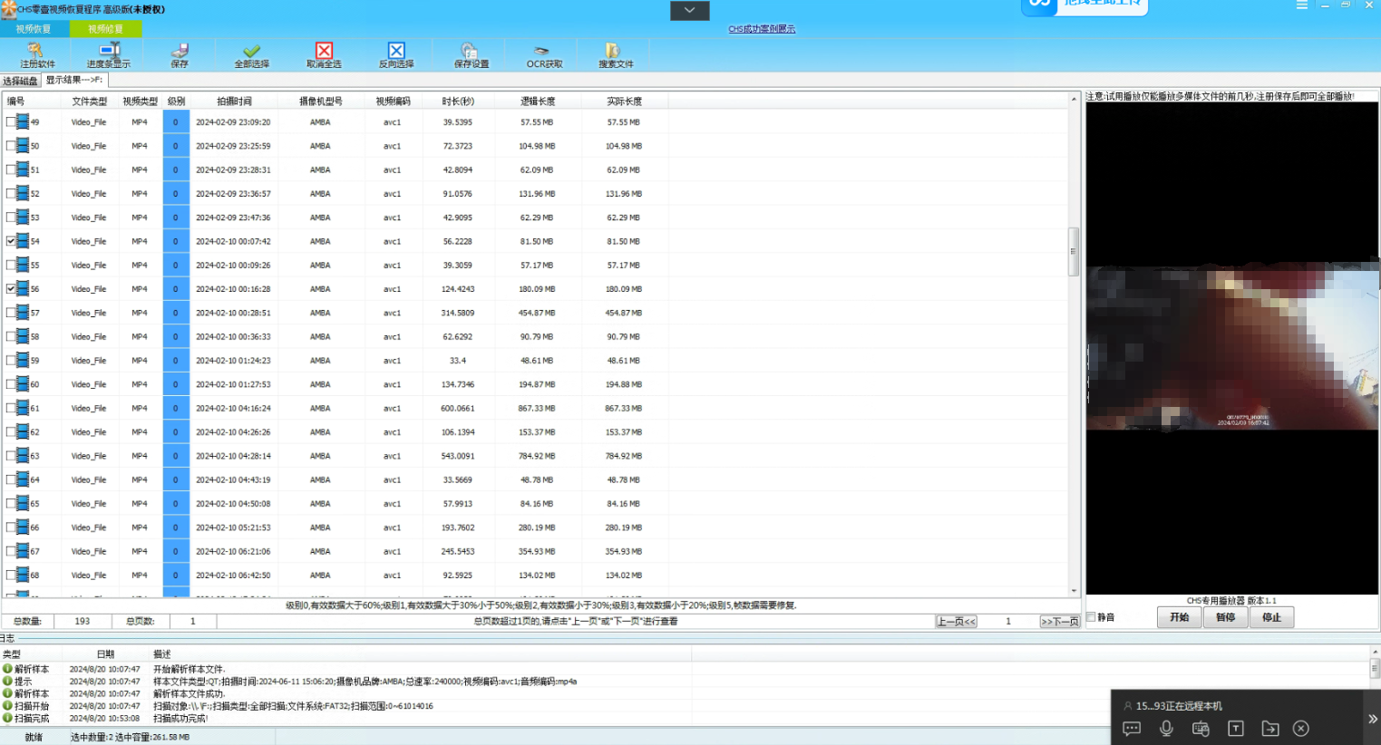
Task: Check the box for row 58
Action: 11,336
